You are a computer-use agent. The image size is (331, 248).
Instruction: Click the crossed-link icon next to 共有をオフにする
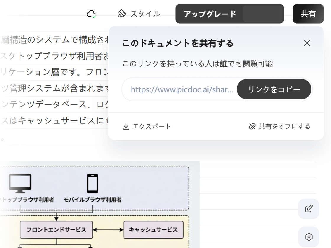pyautogui.click(x=252, y=126)
